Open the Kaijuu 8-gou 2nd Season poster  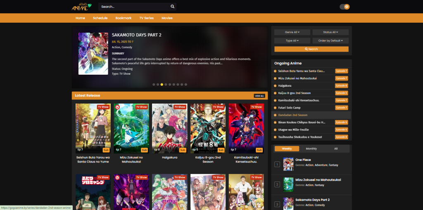208,129
